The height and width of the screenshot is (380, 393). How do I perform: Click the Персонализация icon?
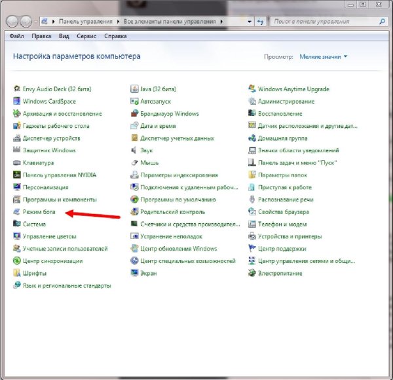pyautogui.click(x=17, y=187)
